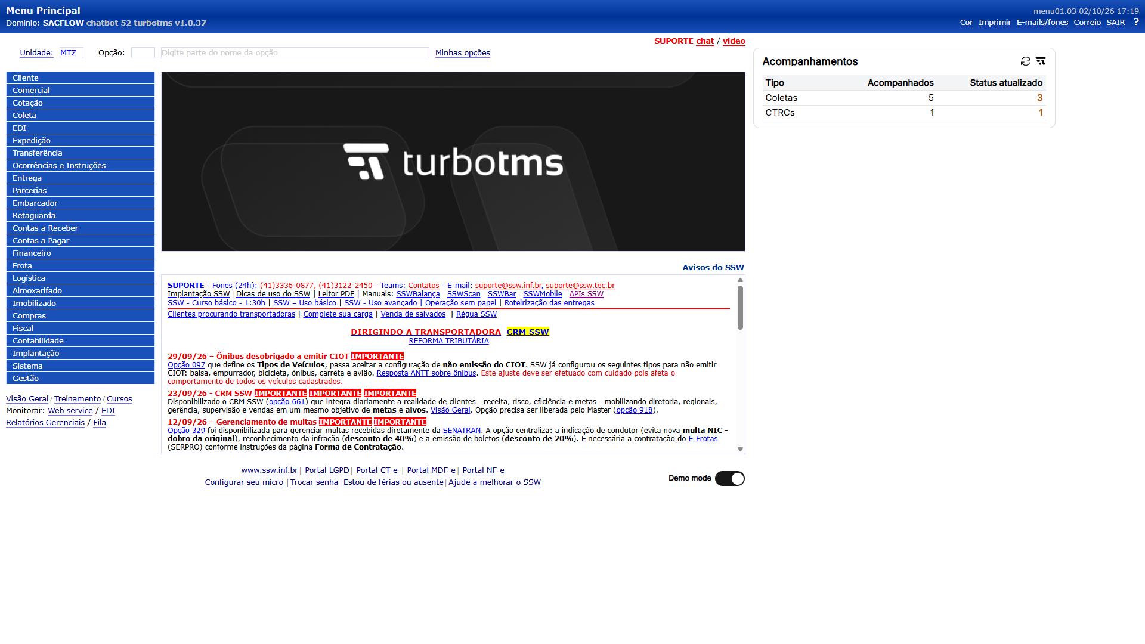The width and height of the screenshot is (1145, 644).
Task: Open Relatórios Gerenciais link
Action: [45, 422]
